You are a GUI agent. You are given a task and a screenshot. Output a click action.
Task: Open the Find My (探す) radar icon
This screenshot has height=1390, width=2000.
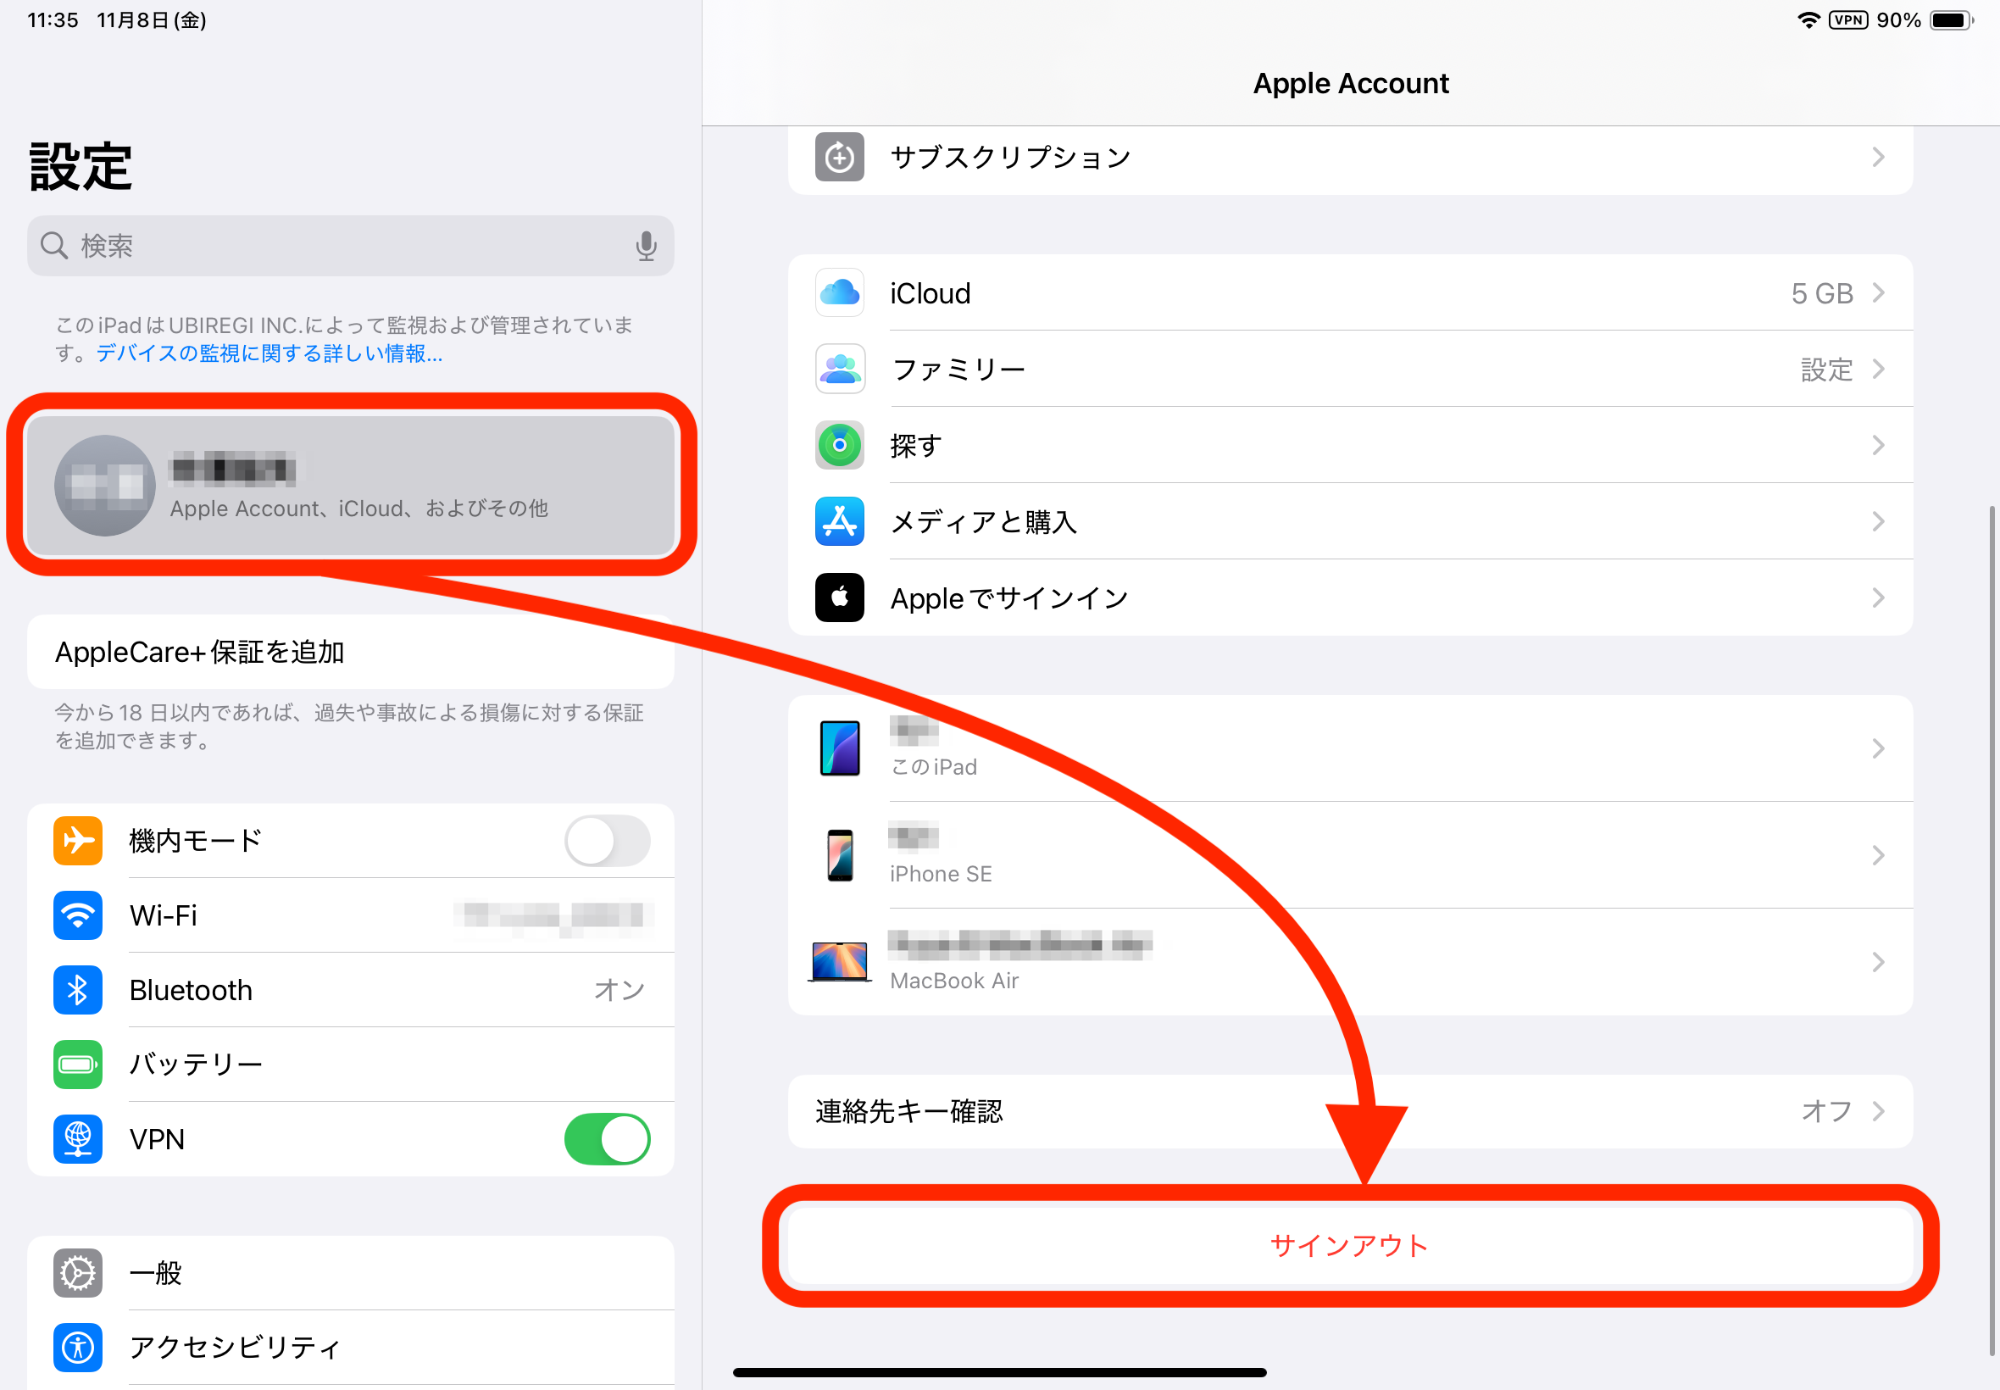click(839, 445)
